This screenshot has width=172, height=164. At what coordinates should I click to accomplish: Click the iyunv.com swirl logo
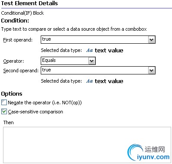[x=135, y=152]
